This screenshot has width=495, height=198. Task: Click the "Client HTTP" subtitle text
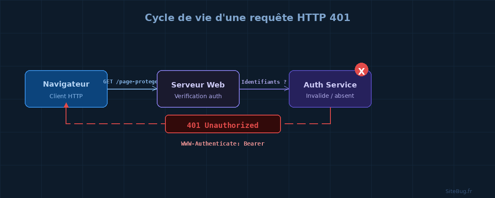66,96
